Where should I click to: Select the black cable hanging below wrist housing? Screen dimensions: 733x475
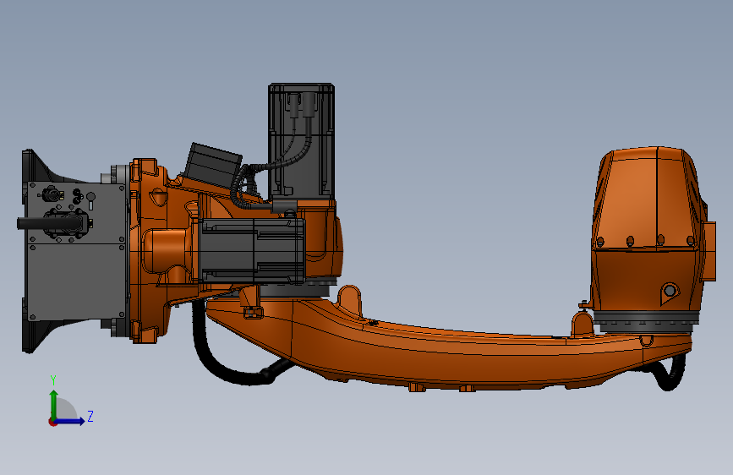pos(670,374)
